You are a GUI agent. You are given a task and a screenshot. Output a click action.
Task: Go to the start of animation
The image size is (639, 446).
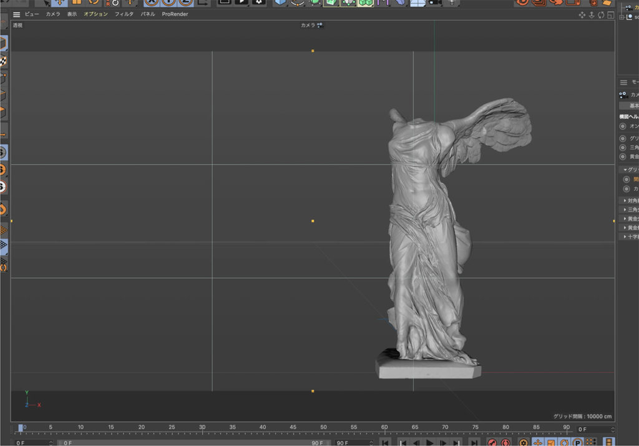click(x=385, y=443)
